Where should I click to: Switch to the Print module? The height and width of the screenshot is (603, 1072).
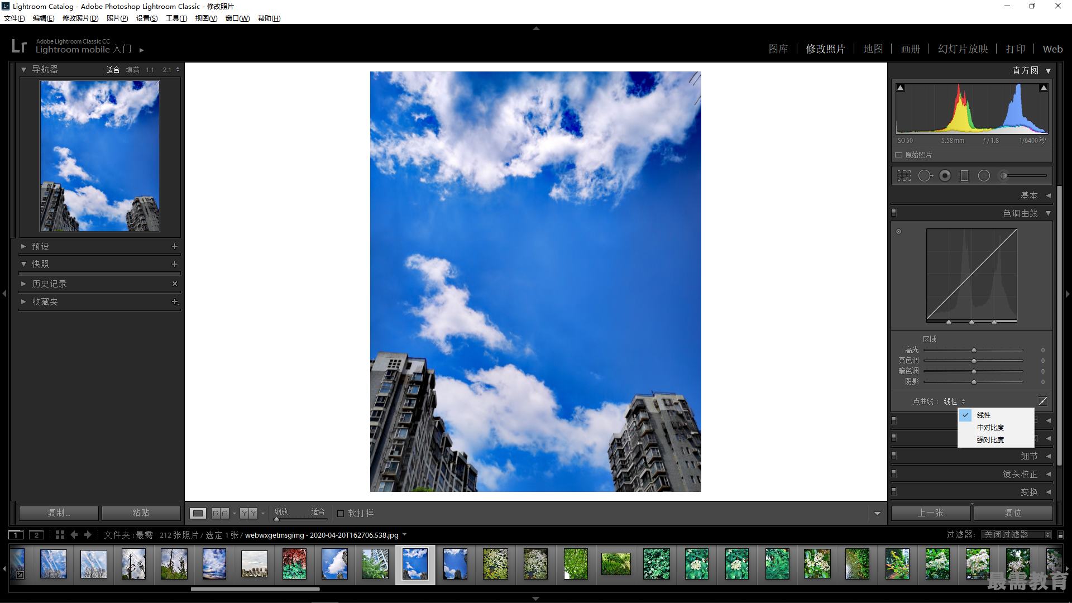pyautogui.click(x=1016, y=49)
